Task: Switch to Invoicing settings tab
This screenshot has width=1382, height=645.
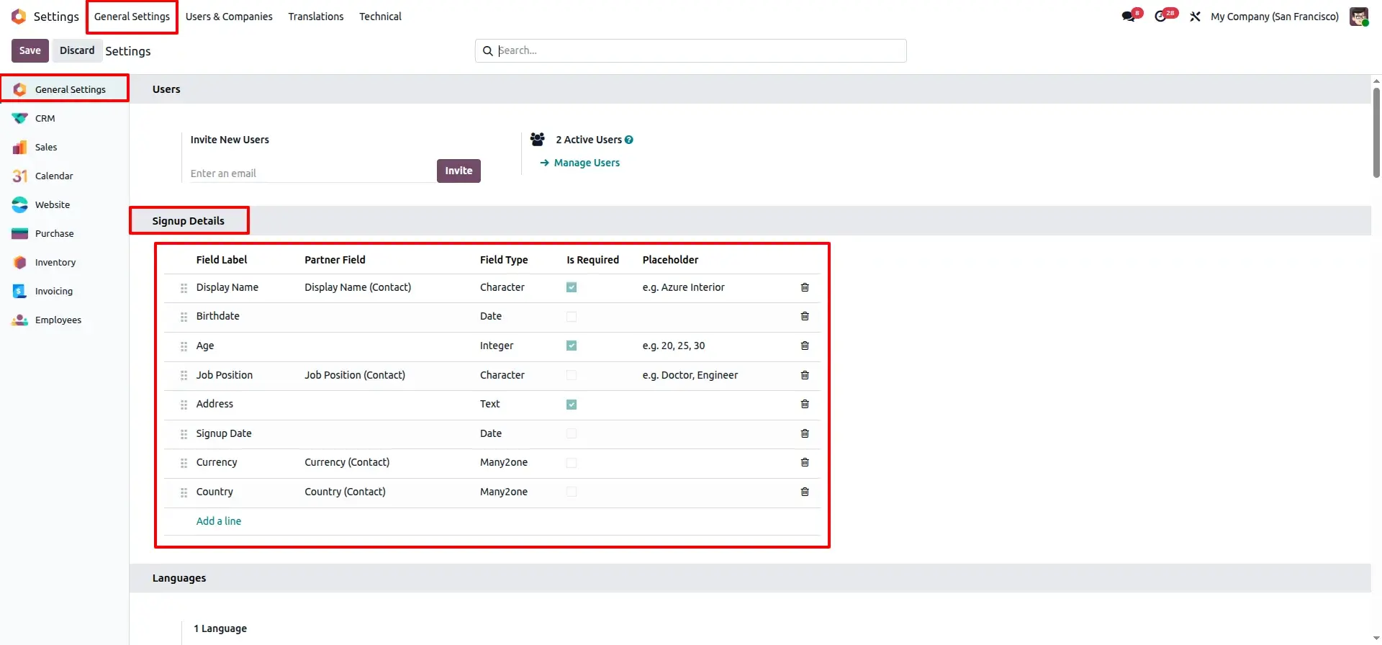Action: coord(65,291)
